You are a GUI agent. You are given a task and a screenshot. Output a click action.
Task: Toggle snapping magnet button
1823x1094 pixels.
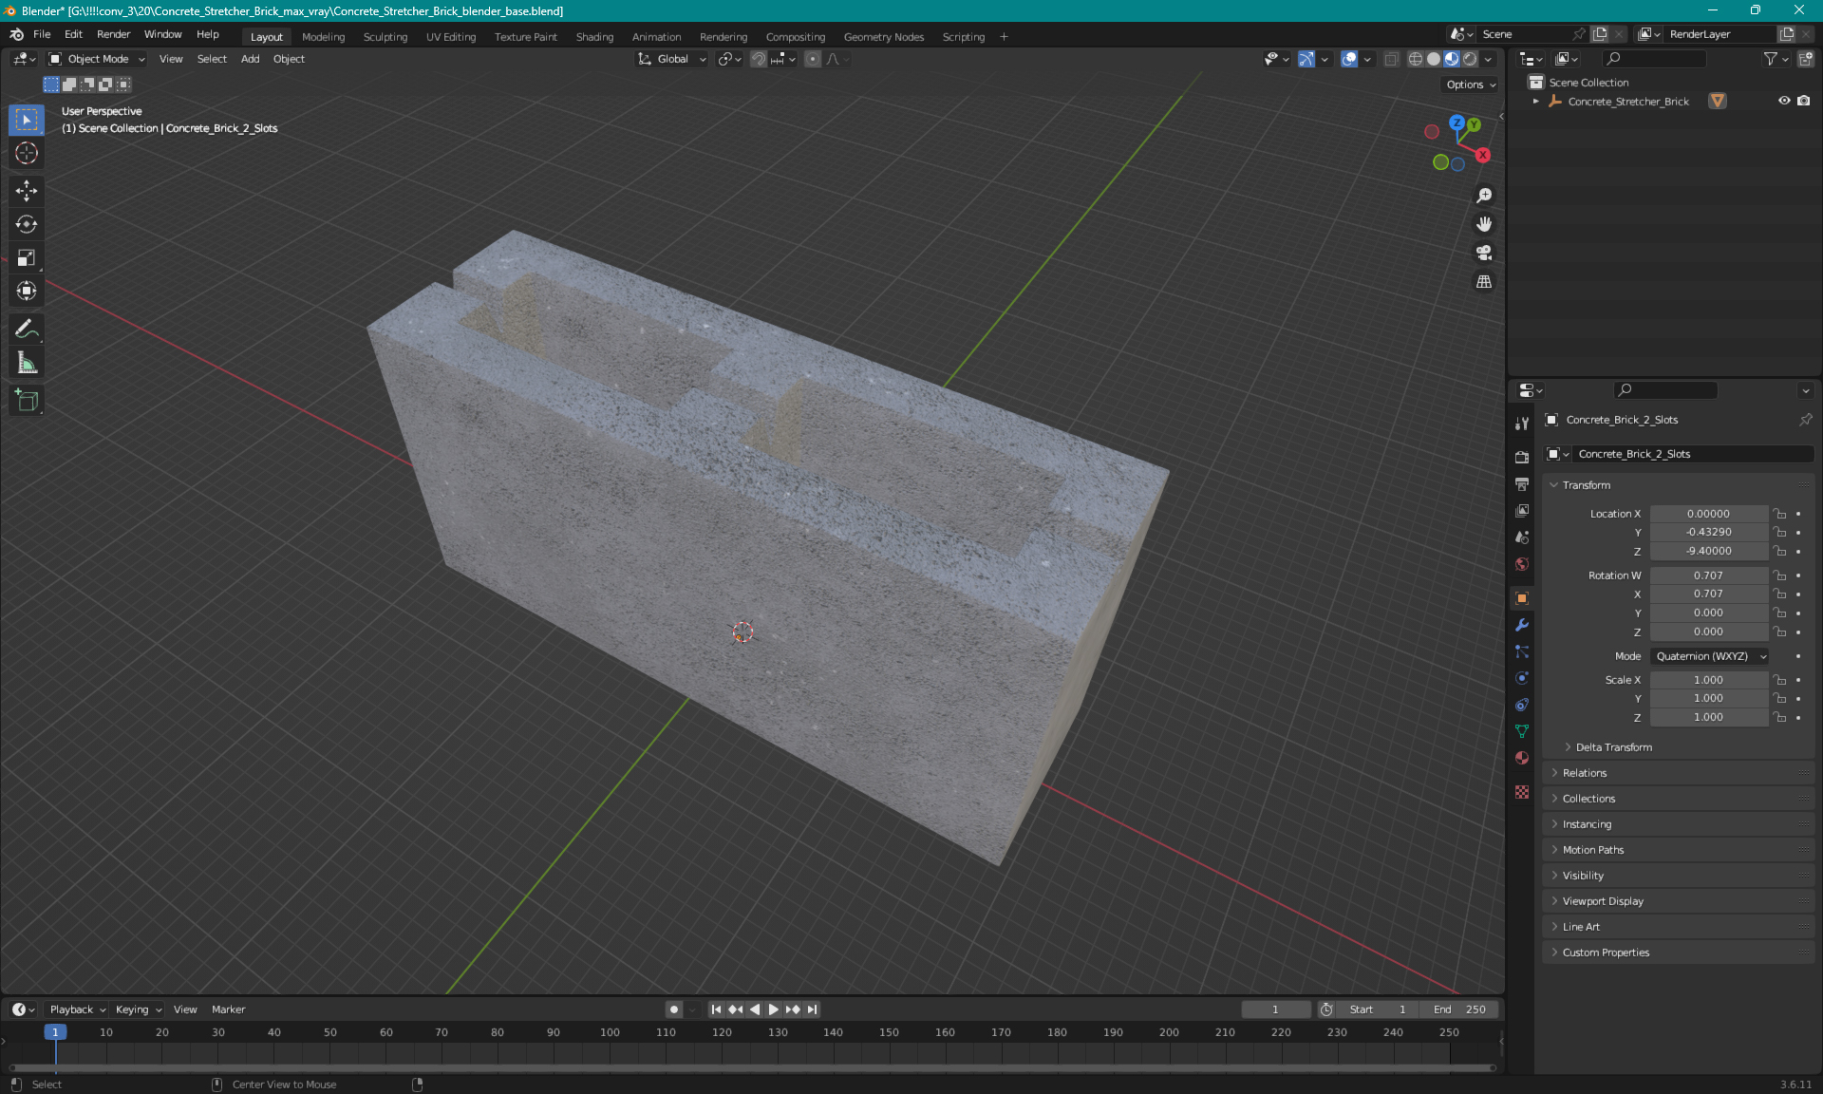[759, 59]
